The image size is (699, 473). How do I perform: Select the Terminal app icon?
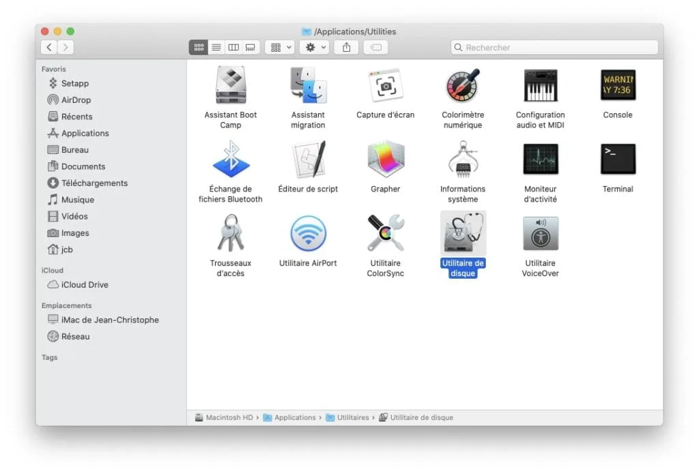tap(618, 159)
